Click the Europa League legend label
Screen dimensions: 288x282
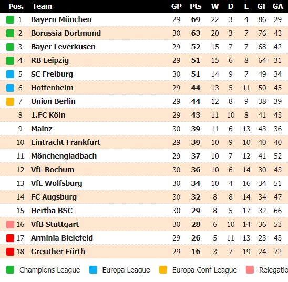pos(126,270)
